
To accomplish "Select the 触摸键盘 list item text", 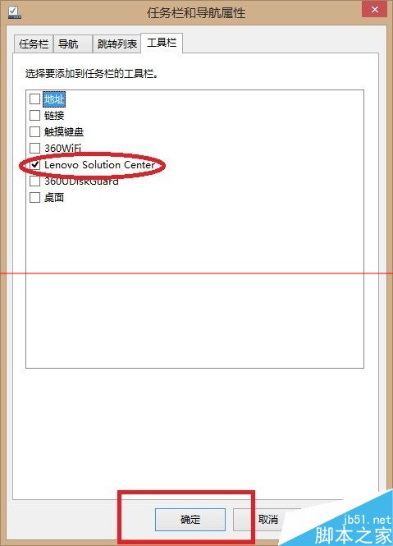I will (x=64, y=132).
